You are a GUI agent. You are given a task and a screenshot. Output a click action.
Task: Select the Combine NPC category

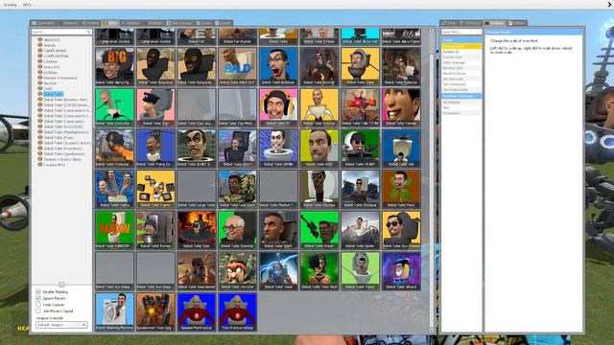(50, 61)
